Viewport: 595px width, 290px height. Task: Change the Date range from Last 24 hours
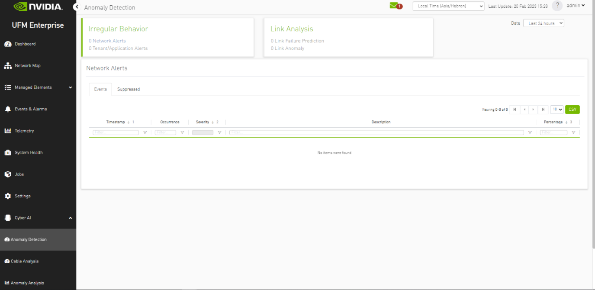pyautogui.click(x=544, y=23)
